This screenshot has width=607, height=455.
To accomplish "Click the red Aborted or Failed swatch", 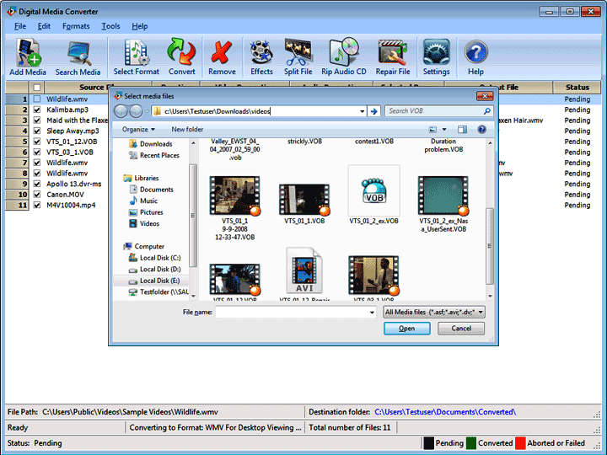I will pyautogui.click(x=520, y=443).
